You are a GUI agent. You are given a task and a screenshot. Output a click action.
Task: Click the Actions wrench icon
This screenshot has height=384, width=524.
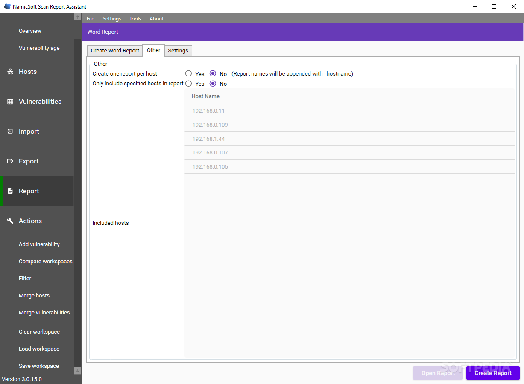pos(10,221)
